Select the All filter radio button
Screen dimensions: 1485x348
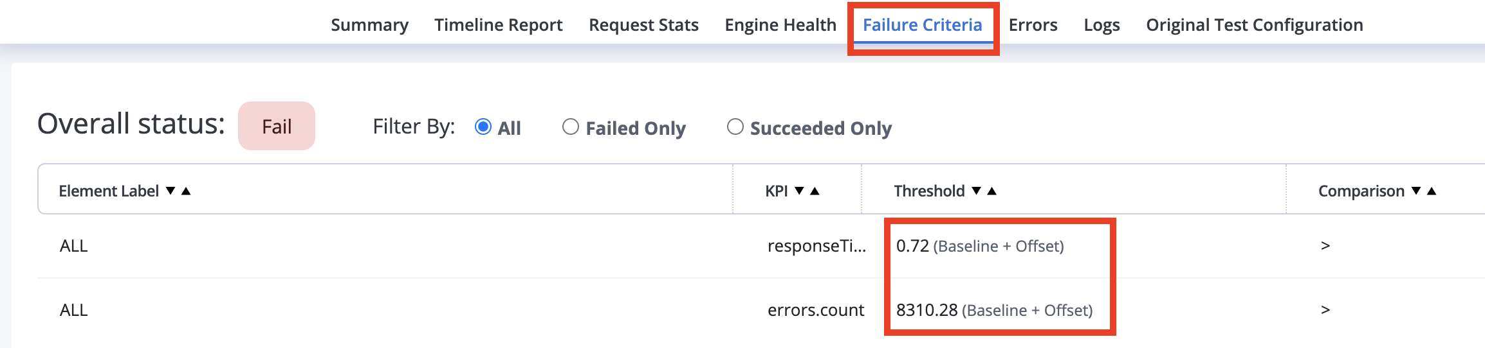483,126
